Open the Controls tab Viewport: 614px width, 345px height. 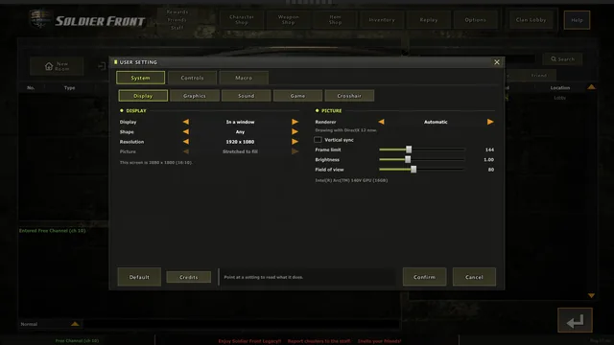tap(192, 78)
